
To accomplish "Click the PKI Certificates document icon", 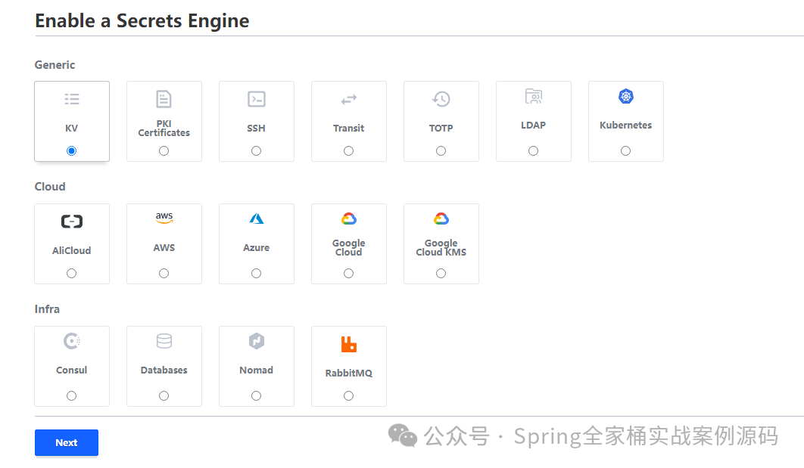I will (x=164, y=99).
